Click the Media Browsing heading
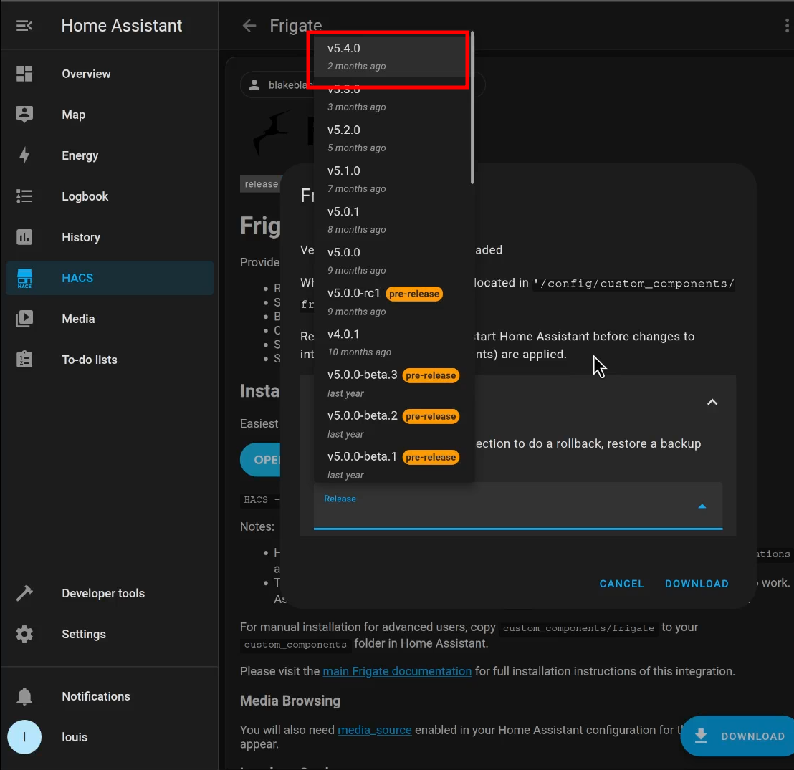 point(290,701)
